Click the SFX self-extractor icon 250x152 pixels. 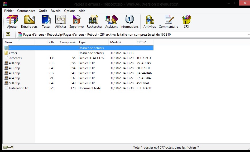coord(186,20)
